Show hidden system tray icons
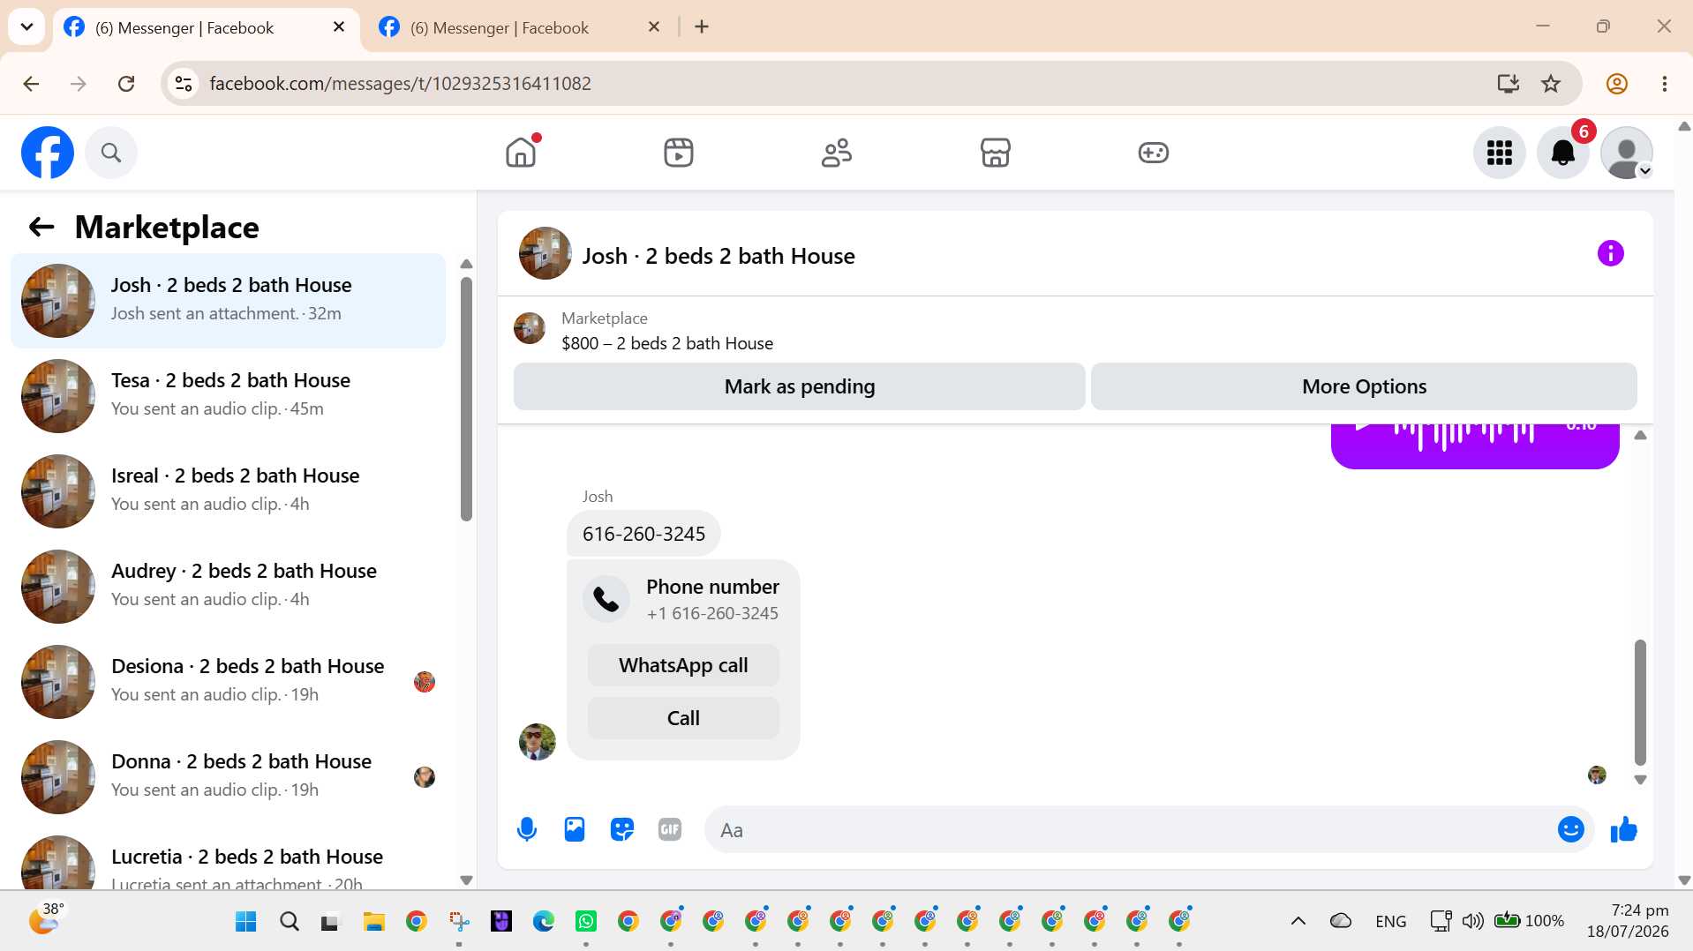The image size is (1693, 951). [x=1298, y=921]
